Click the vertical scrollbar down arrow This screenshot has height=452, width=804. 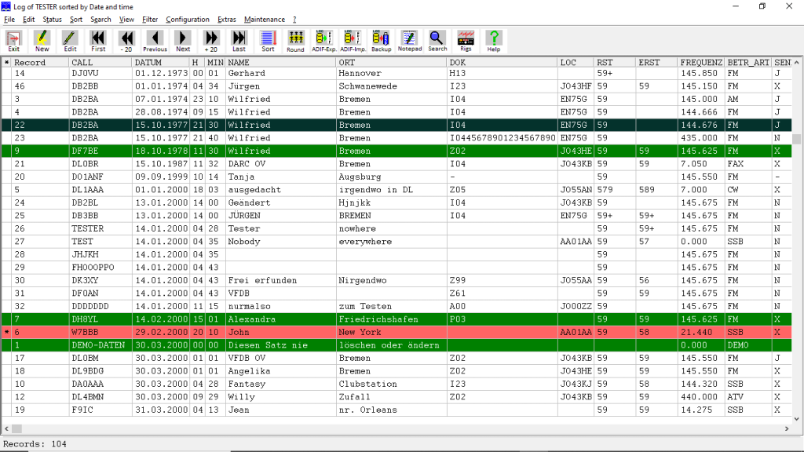[x=797, y=416]
